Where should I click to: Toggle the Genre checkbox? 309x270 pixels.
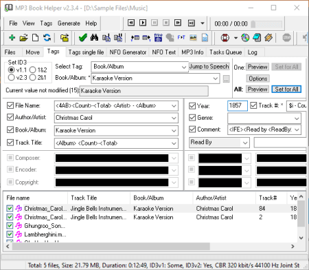[x=192, y=118]
